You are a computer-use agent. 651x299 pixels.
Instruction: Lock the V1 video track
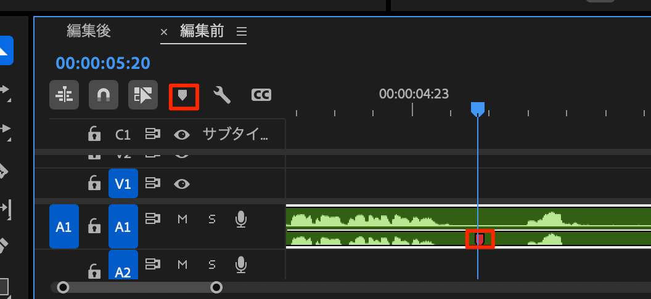(x=94, y=183)
